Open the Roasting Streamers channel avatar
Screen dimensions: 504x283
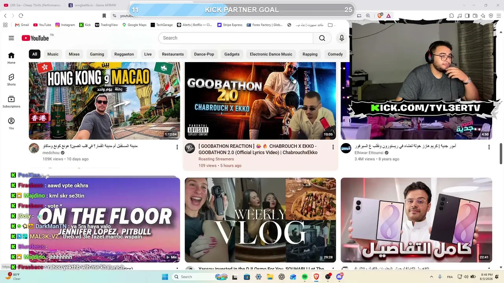[x=190, y=148]
